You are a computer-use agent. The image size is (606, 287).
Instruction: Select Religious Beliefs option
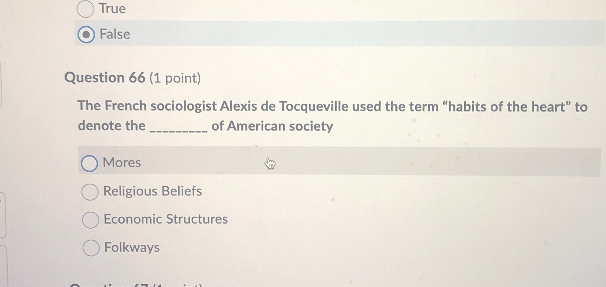tap(90, 192)
